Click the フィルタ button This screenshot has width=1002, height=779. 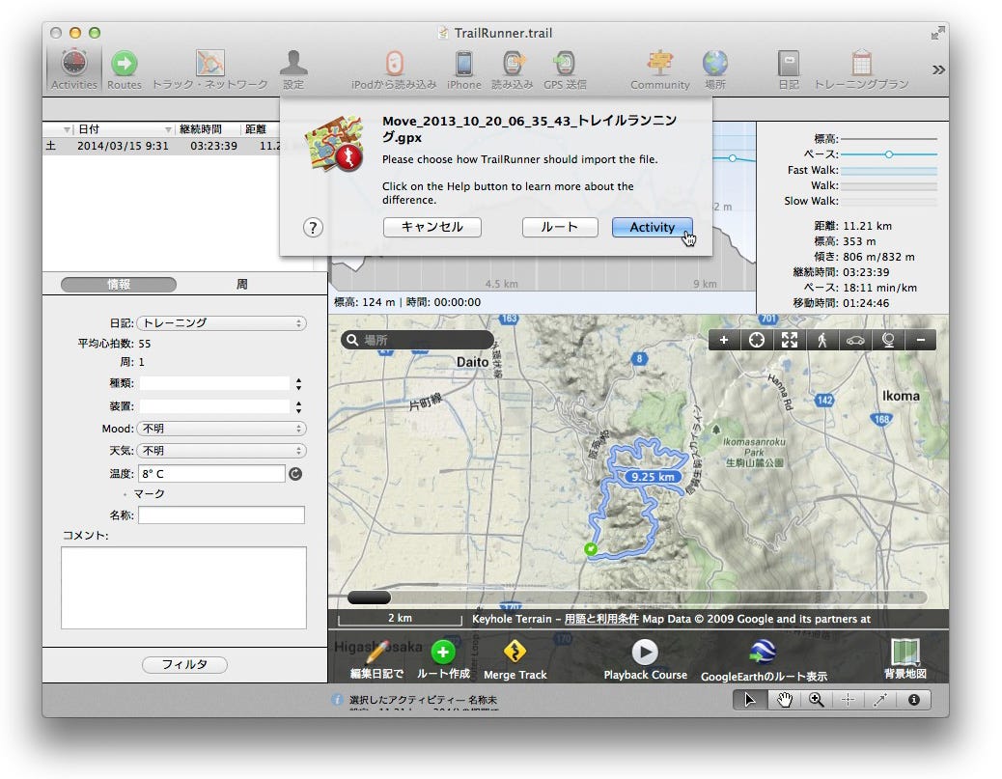pyautogui.click(x=184, y=664)
